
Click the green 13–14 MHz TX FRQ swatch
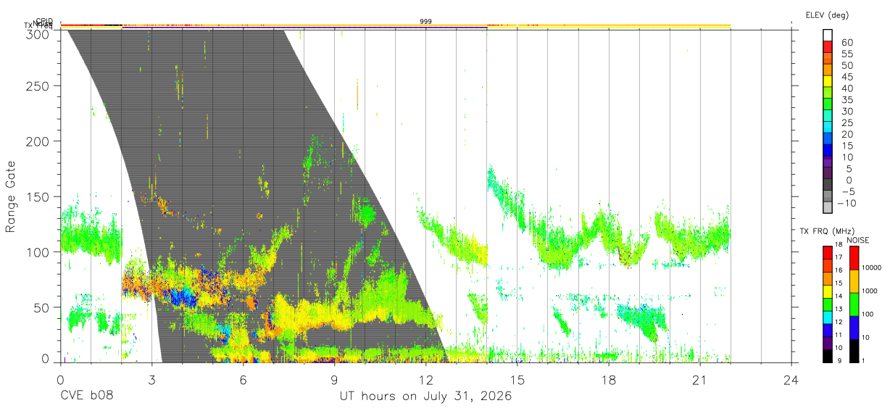[828, 304]
